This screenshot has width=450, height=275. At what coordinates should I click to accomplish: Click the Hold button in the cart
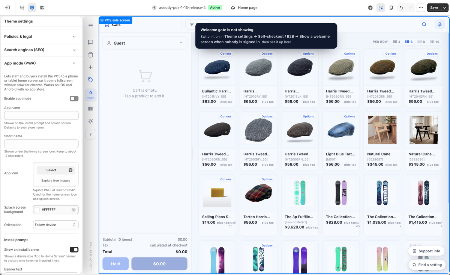[115, 264]
